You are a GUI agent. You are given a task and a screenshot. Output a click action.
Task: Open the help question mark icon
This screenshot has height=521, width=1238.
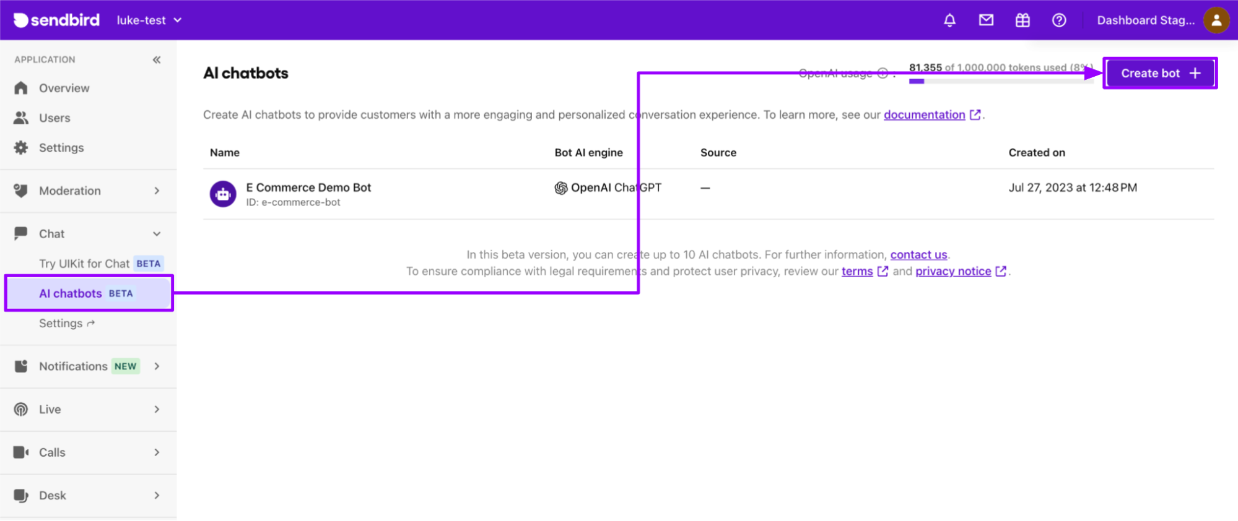pyautogui.click(x=1059, y=20)
